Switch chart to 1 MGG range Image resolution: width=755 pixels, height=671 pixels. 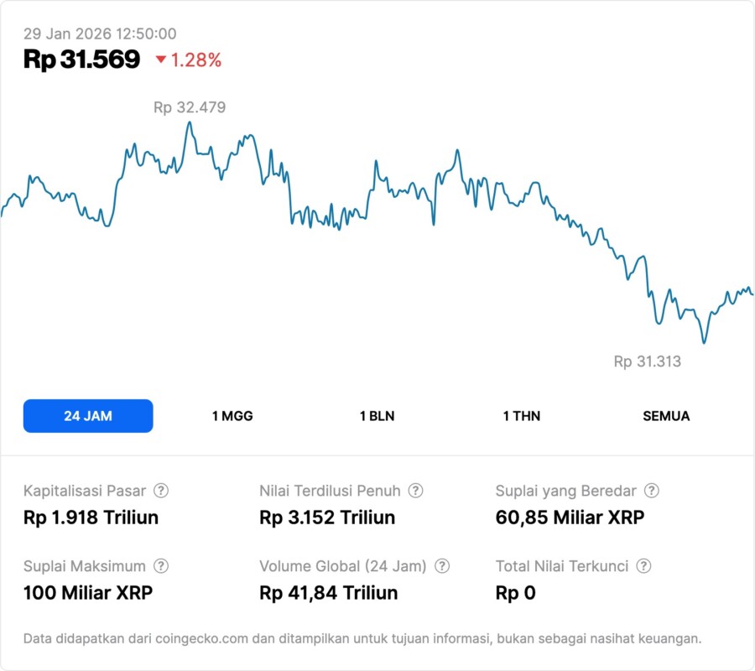232,416
